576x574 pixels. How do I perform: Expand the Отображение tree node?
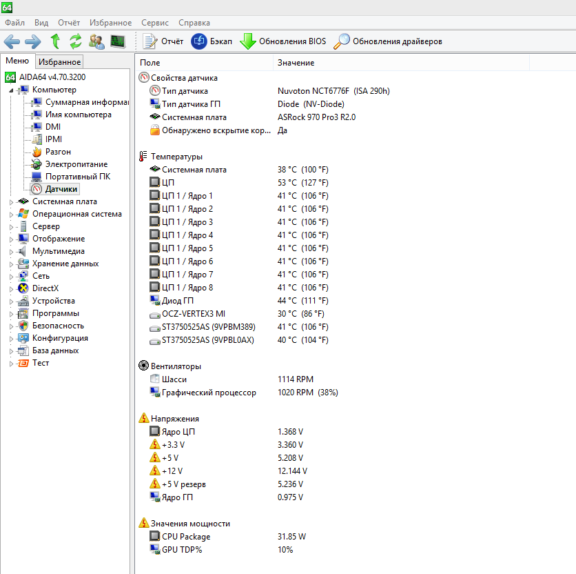point(11,239)
